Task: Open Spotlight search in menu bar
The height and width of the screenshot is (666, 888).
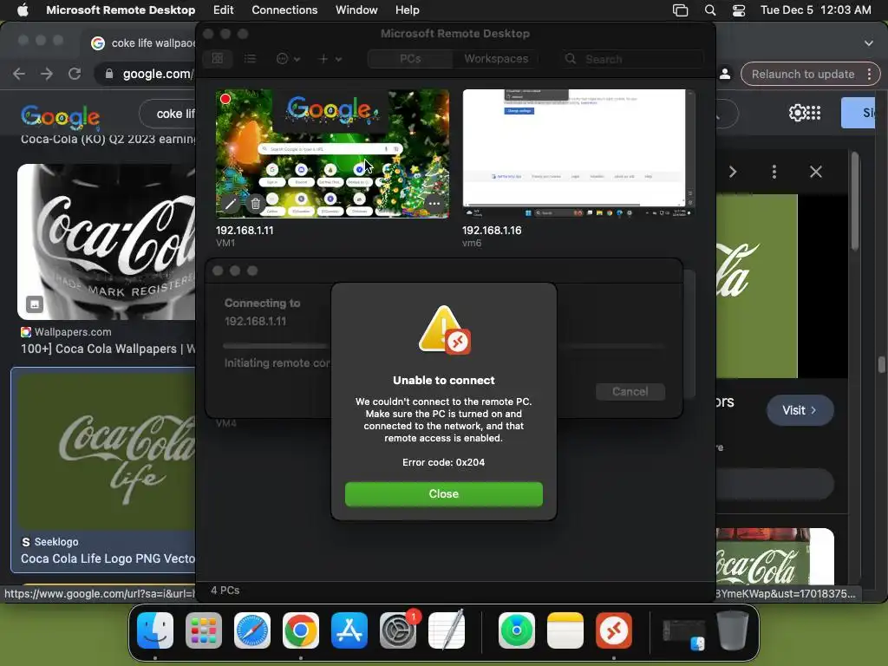Action: pyautogui.click(x=709, y=10)
